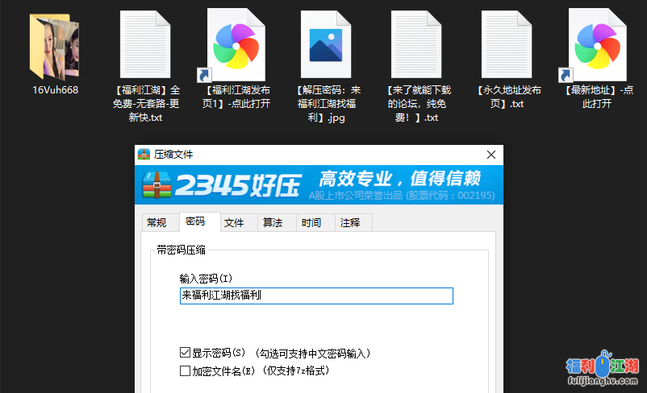Switch to the 常规 tab

156,223
